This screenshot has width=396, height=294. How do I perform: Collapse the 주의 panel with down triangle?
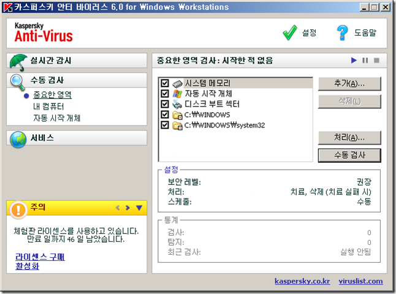click(x=139, y=208)
